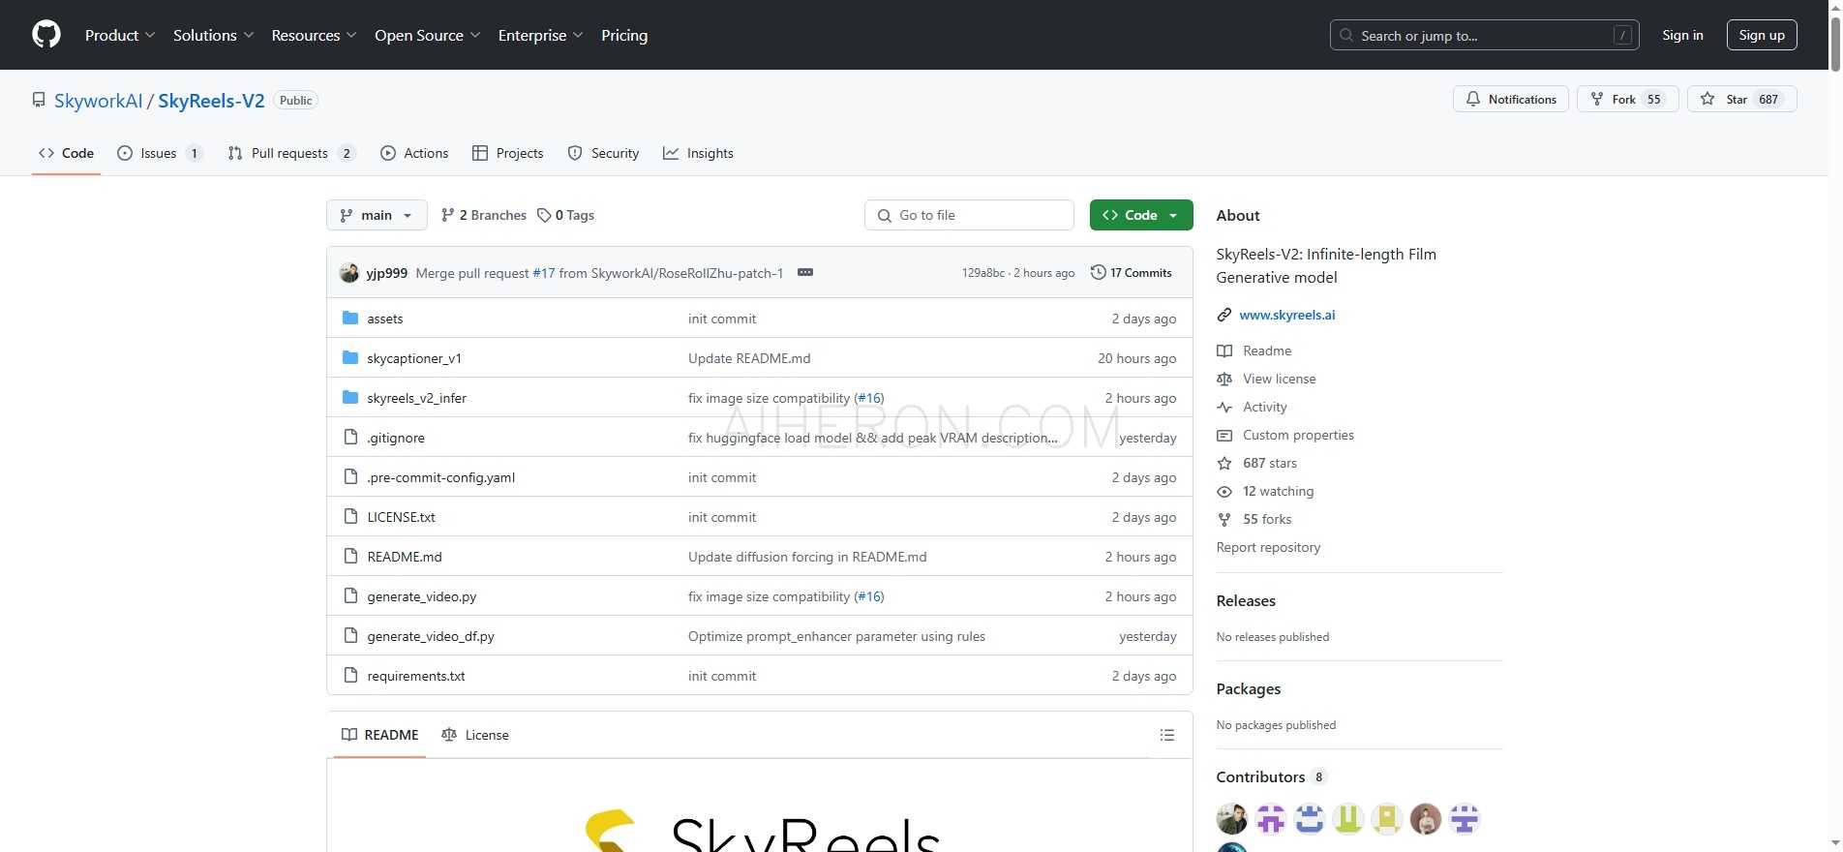Star the repository
This screenshot has width=1843, height=852.
click(1741, 99)
